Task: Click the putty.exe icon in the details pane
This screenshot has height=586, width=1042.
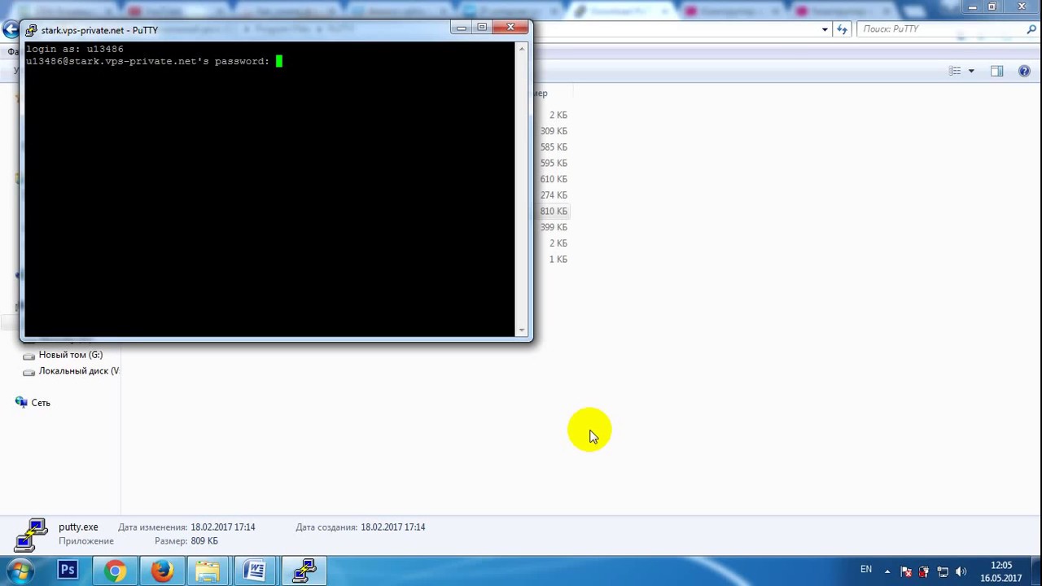Action: click(x=31, y=534)
